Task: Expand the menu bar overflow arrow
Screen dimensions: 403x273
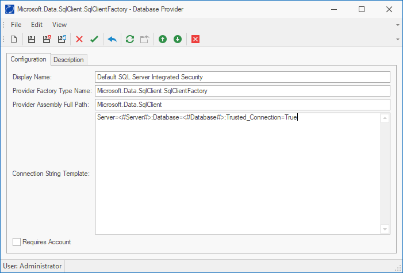Action: (398, 25)
